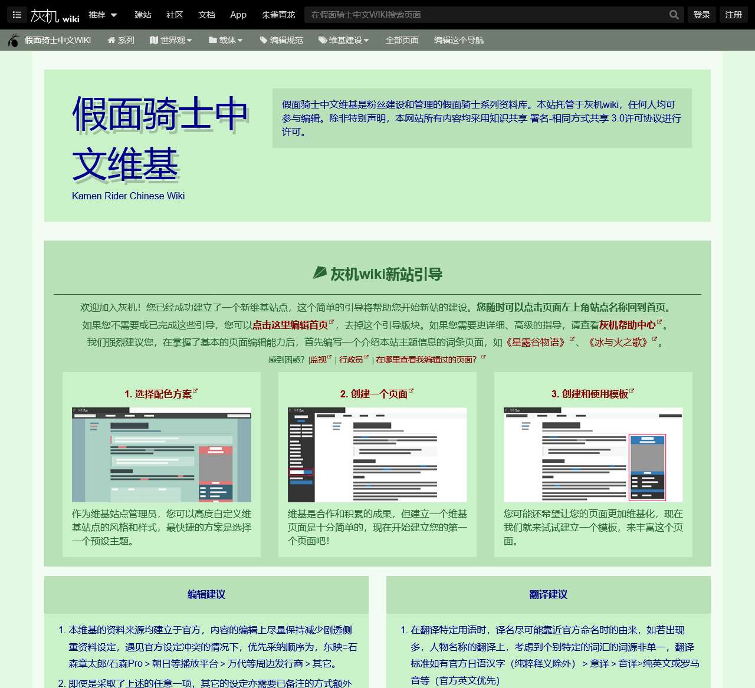Click 编辑这个导航 link
The image size is (755, 688).
pos(459,40)
